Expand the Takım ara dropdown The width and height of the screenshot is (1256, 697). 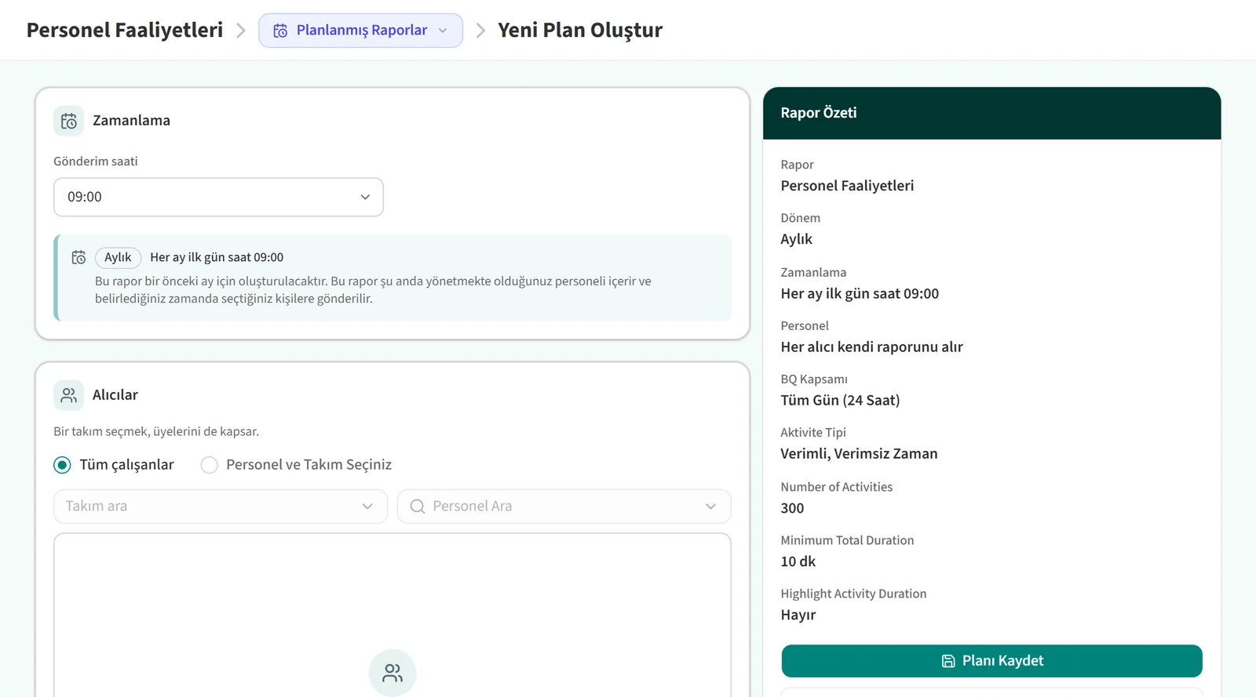click(221, 506)
